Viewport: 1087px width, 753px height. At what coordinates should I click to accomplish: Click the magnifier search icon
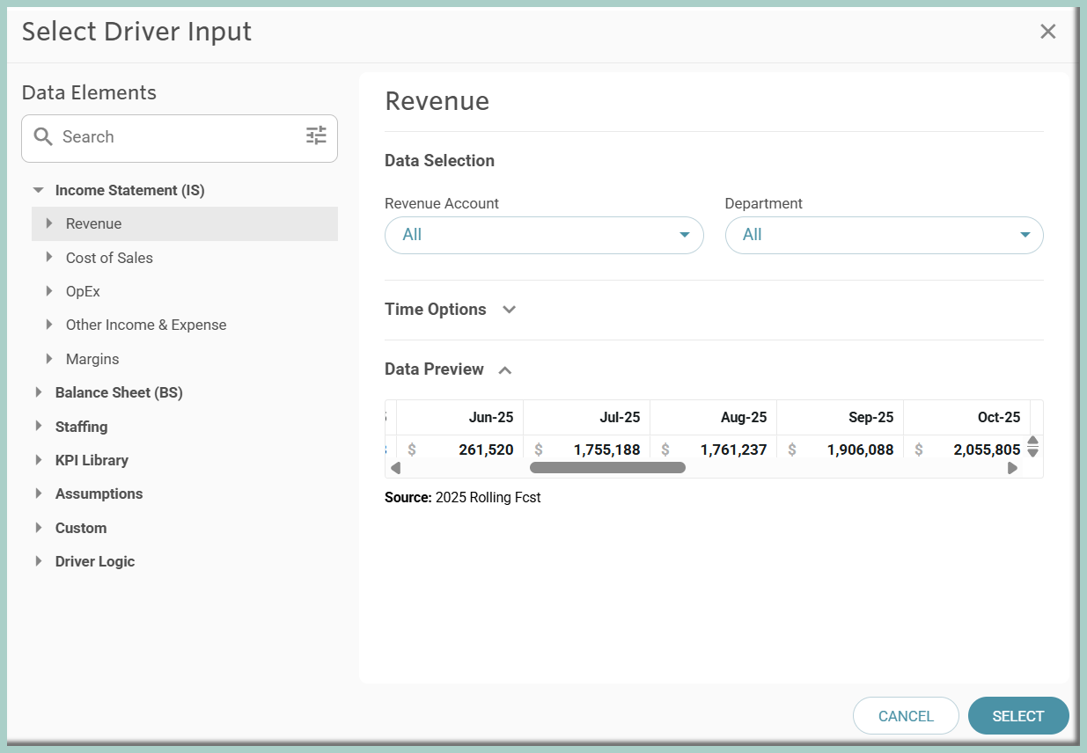pos(43,136)
